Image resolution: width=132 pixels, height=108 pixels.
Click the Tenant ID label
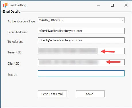pyautogui.click(x=14, y=52)
